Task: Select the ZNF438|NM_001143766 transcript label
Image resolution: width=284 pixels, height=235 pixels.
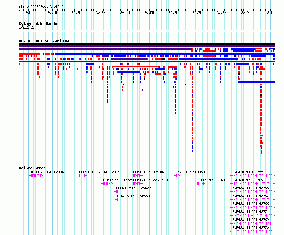Action: (251, 204)
